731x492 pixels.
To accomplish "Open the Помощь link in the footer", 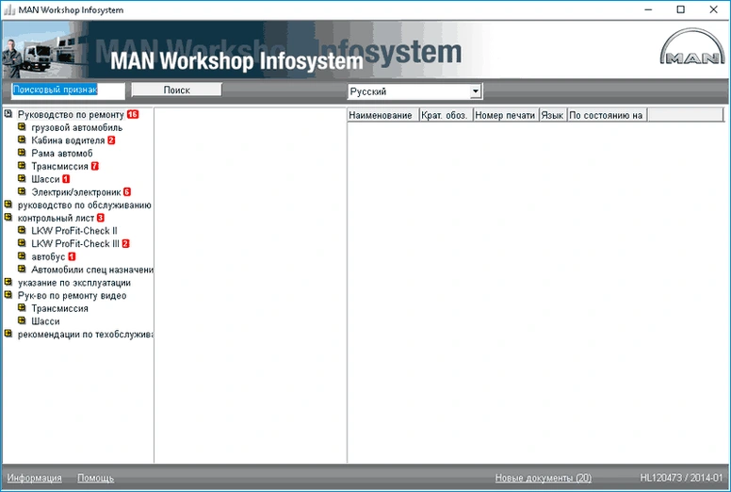I will click(95, 478).
